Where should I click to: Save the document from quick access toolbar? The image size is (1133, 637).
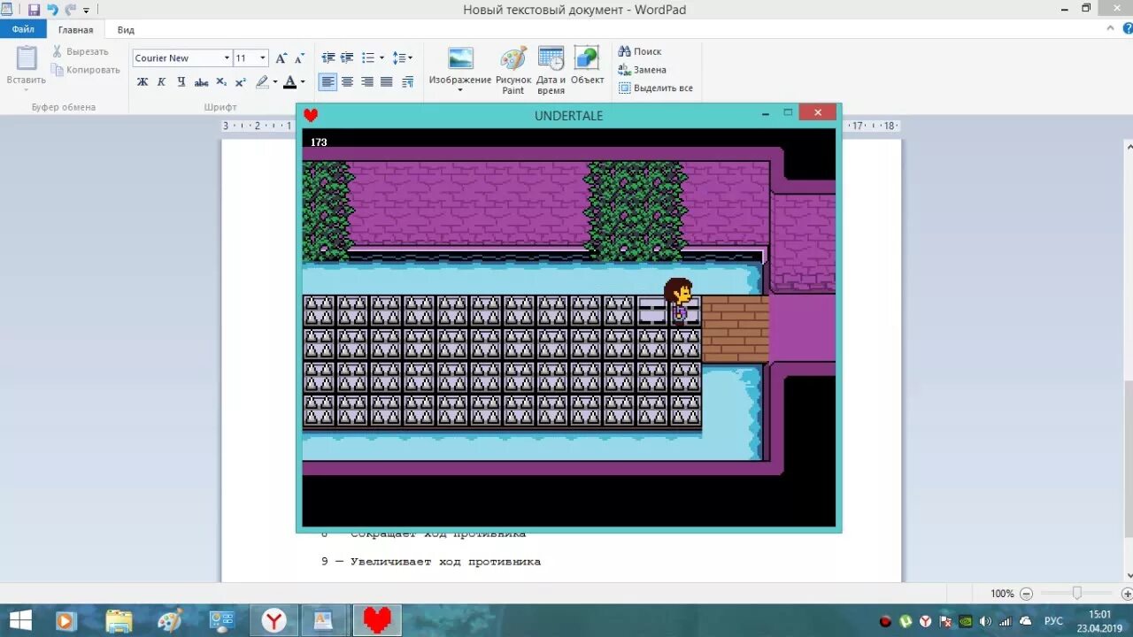pos(34,10)
